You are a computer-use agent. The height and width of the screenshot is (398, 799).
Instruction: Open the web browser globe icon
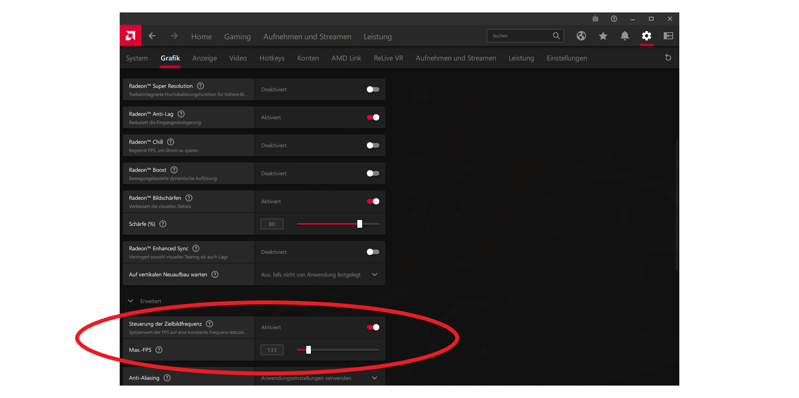pyautogui.click(x=581, y=36)
